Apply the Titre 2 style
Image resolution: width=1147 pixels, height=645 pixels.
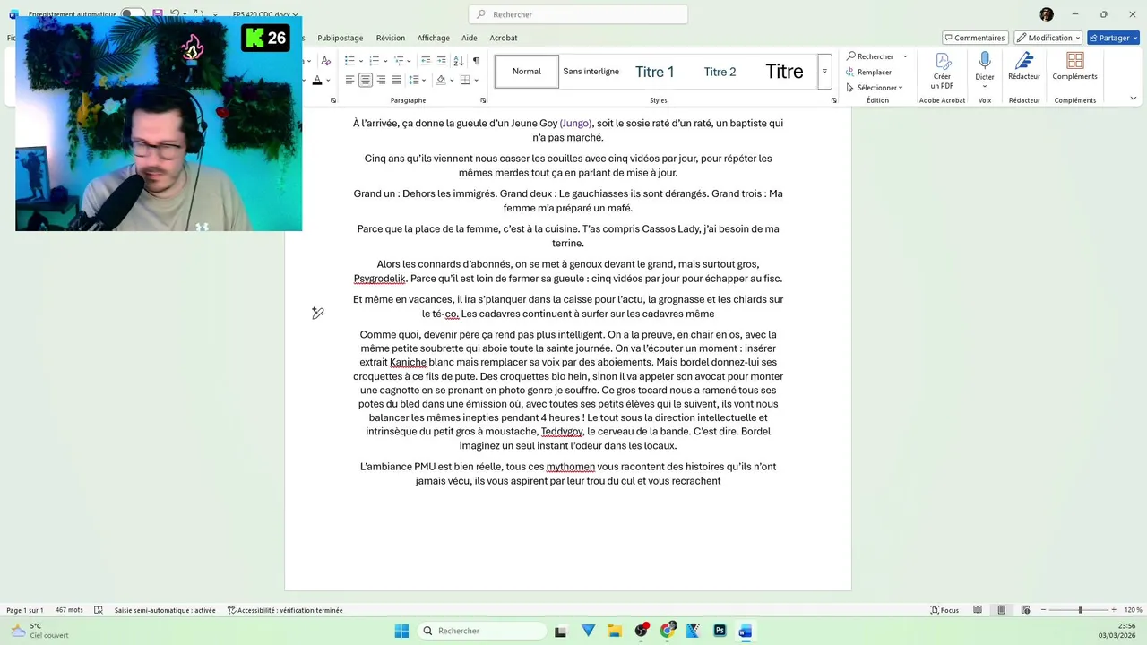(720, 72)
